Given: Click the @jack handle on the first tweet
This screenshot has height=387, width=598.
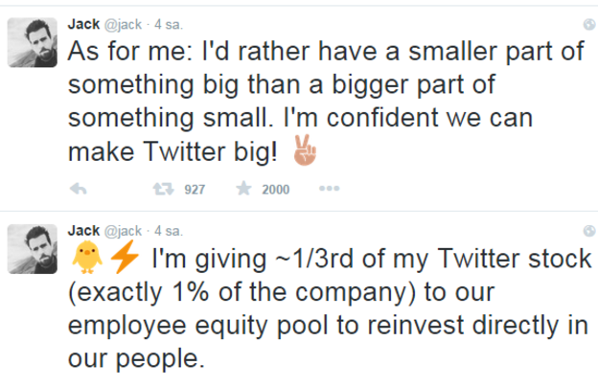Looking at the screenshot, I should [x=123, y=23].
